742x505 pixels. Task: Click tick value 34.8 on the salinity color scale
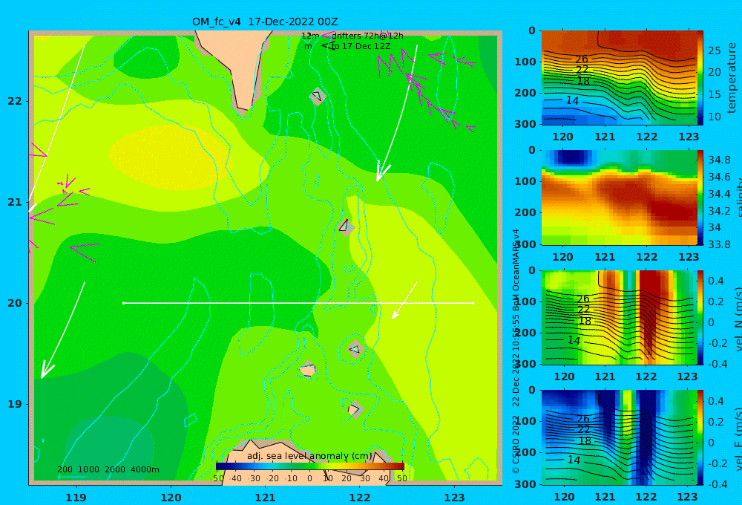(x=719, y=160)
